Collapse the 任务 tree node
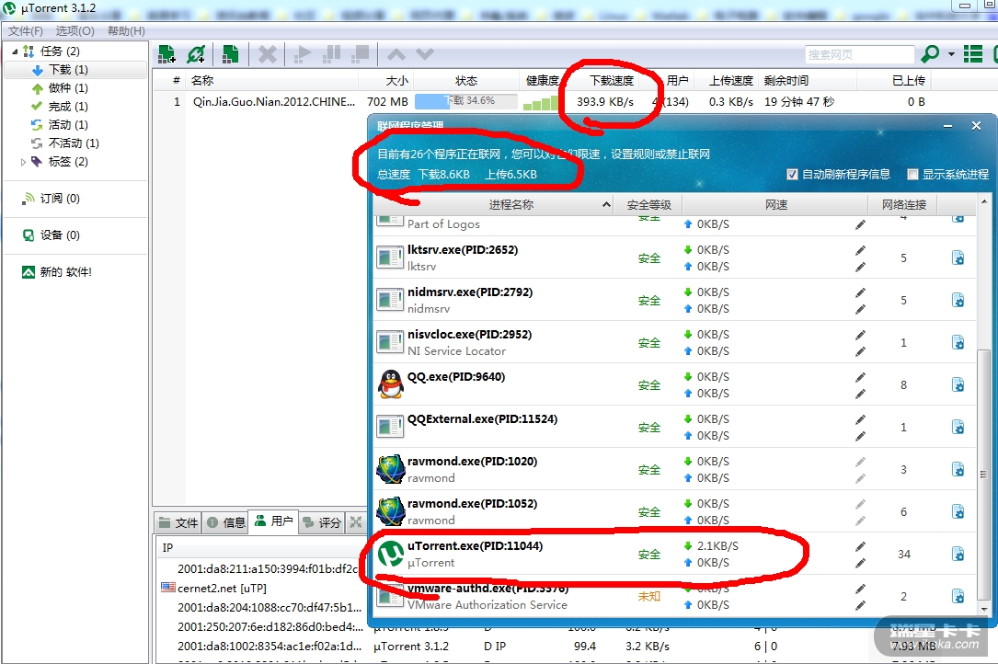The height and width of the screenshot is (664, 998). [14, 52]
